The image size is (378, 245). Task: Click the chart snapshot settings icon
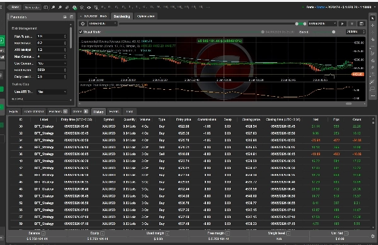[x=96, y=8]
